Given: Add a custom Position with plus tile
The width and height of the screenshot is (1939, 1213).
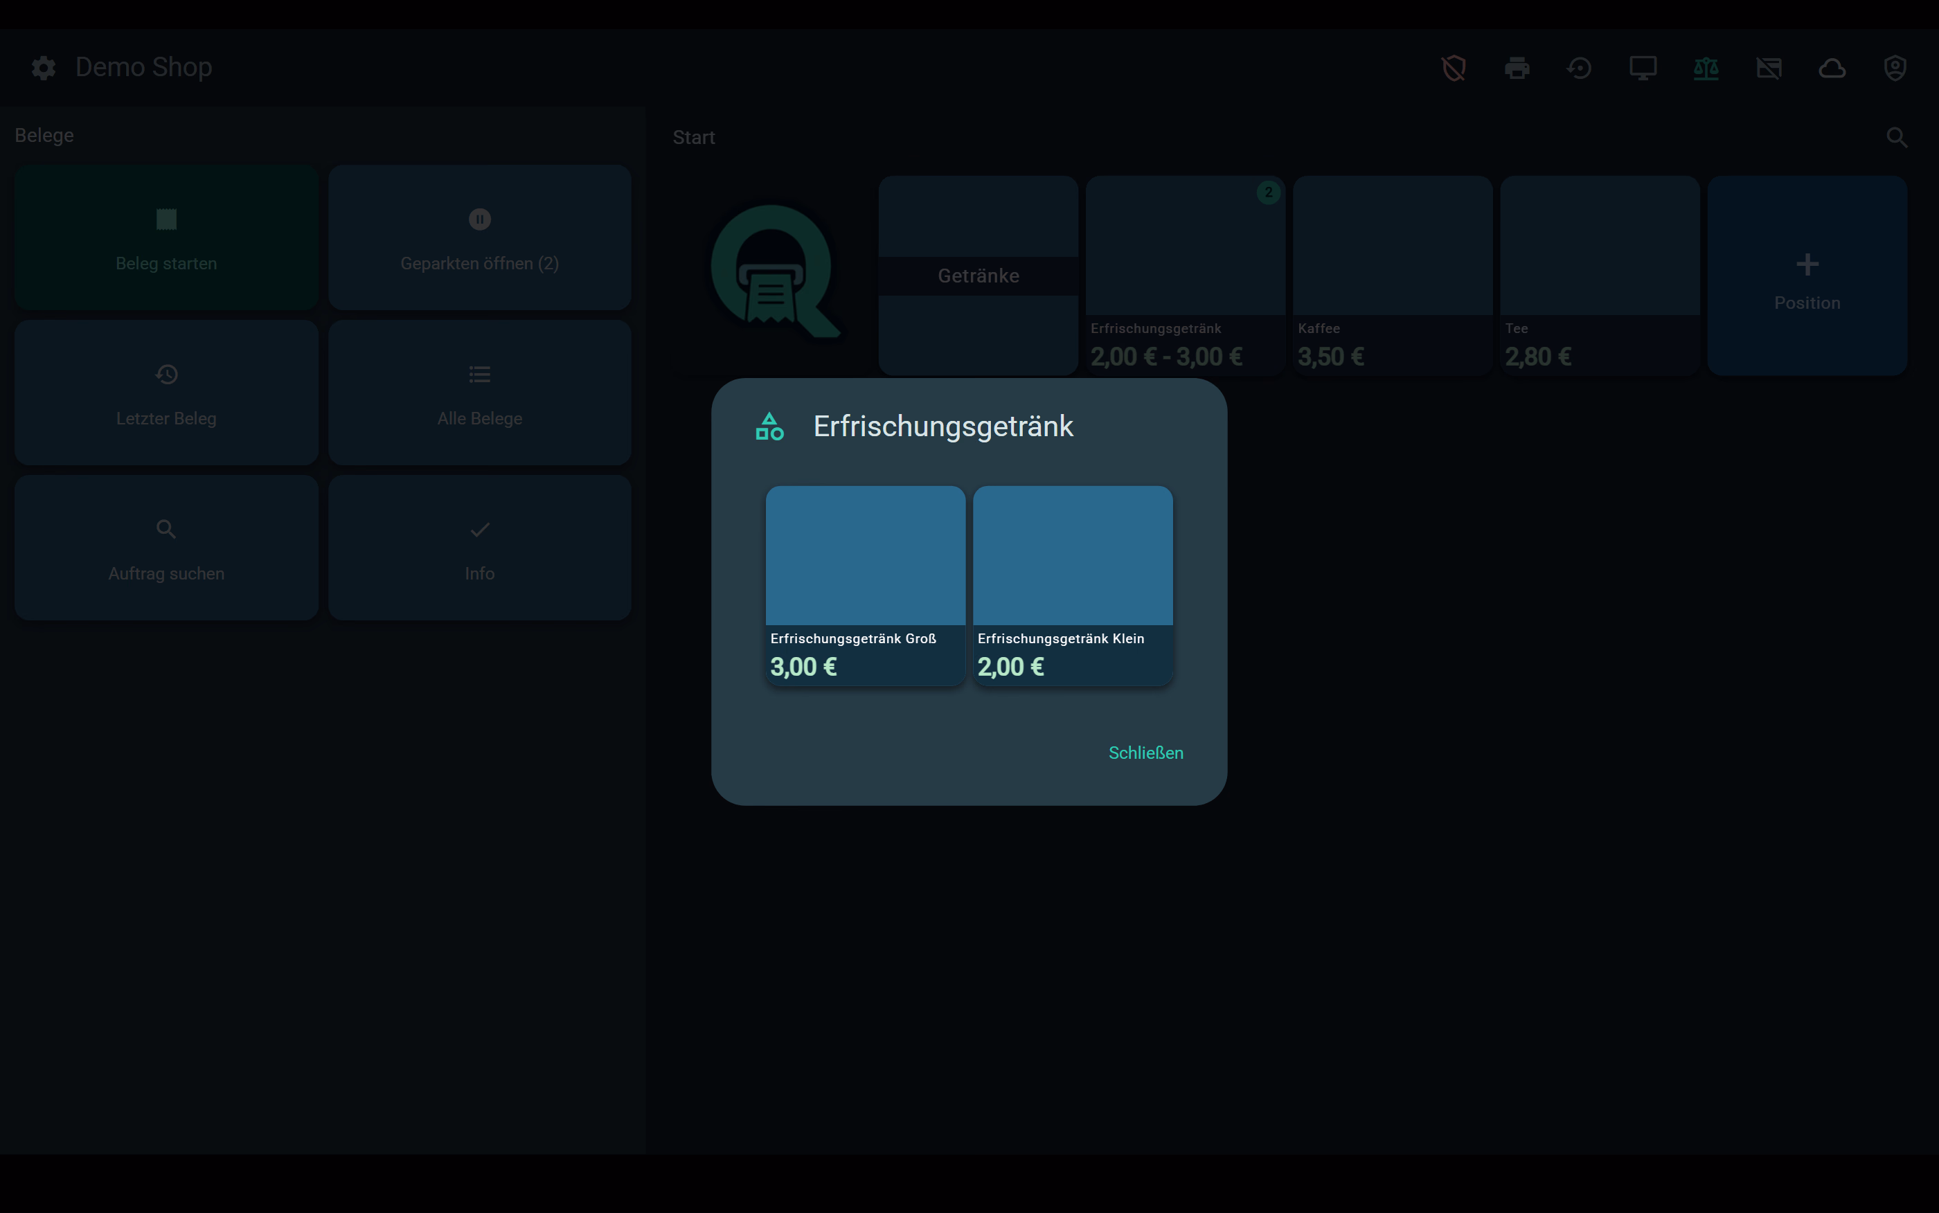Looking at the screenshot, I should tap(1807, 275).
